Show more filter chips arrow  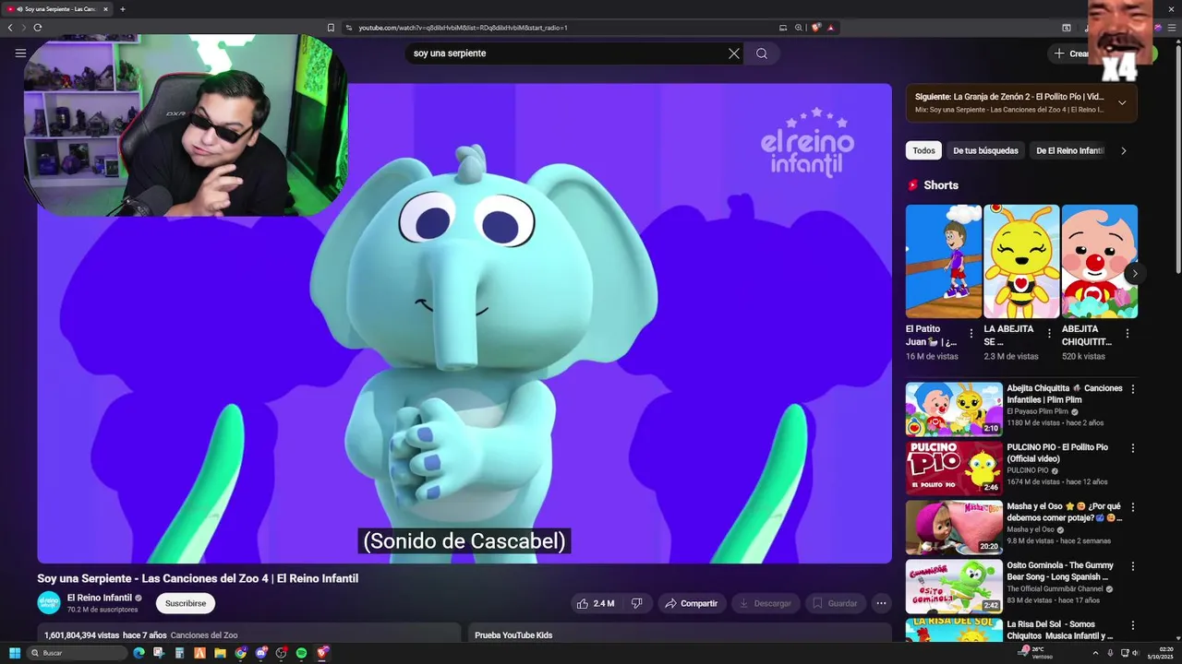click(x=1124, y=150)
